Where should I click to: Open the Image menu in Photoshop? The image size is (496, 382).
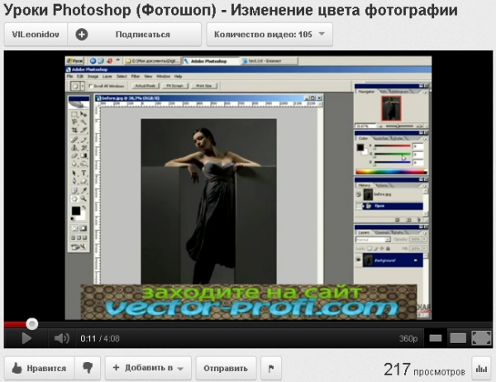[93, 76]
